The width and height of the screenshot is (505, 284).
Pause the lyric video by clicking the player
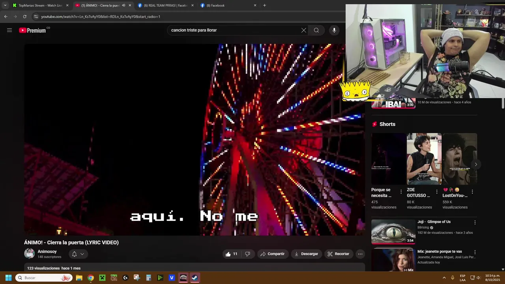point(195,140)
